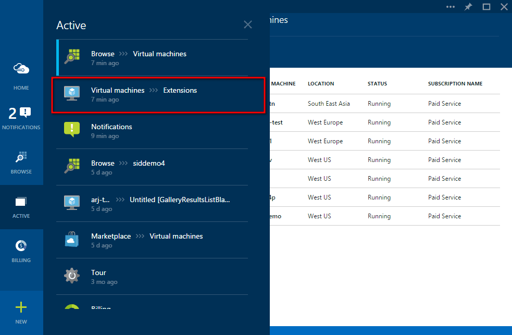Open the Browse > siddemo4 journey
The image size is (512, 335).
click(152, 167)
